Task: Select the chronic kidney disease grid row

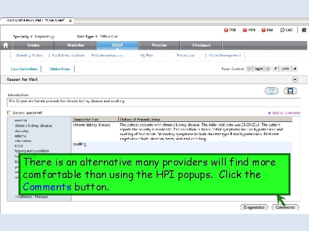Action: 182,132
